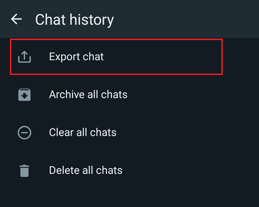Choose "Archive all chats" option text
Viewport: 259px width, 207px height.
point(88,95)
